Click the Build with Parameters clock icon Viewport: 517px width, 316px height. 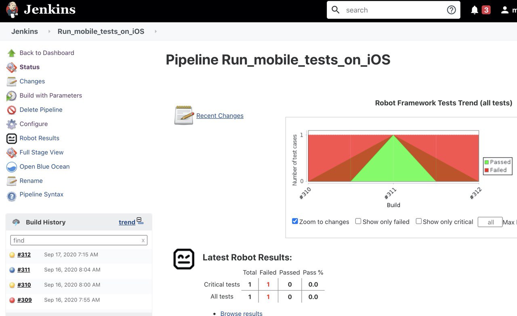point(12,96)
